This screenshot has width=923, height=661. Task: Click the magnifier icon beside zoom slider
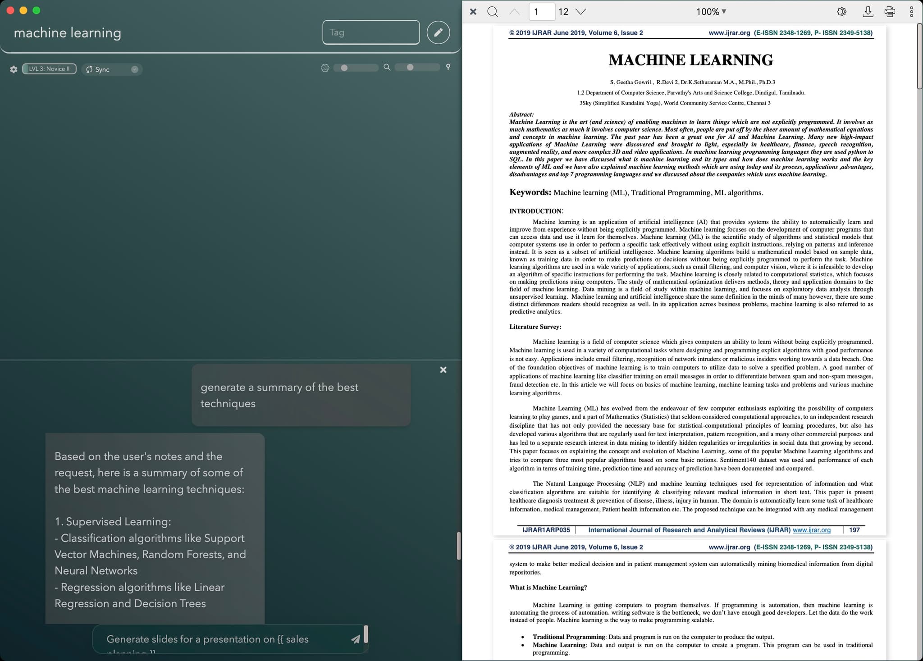(x=387, y=67)
